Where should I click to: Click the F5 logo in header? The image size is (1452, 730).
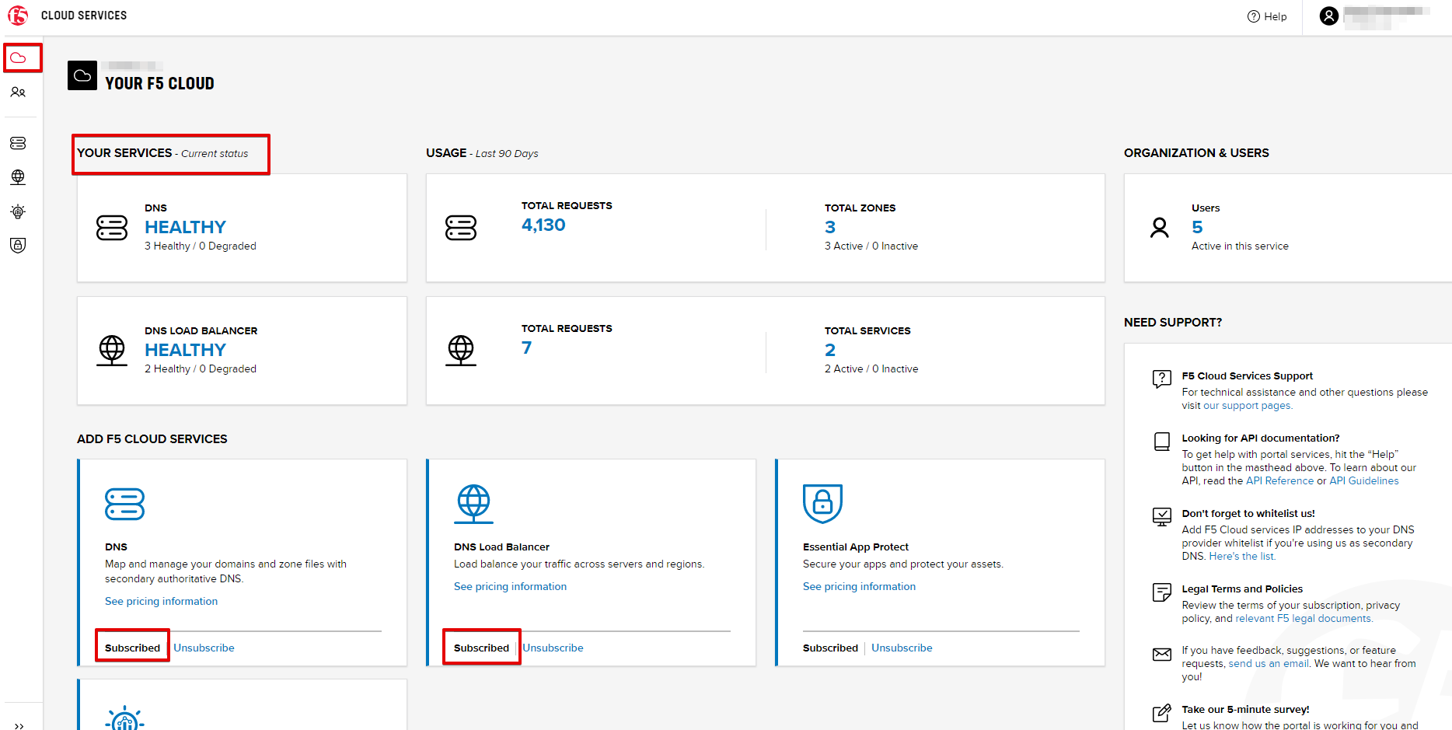pyautogui.click(x=18, y=16)
